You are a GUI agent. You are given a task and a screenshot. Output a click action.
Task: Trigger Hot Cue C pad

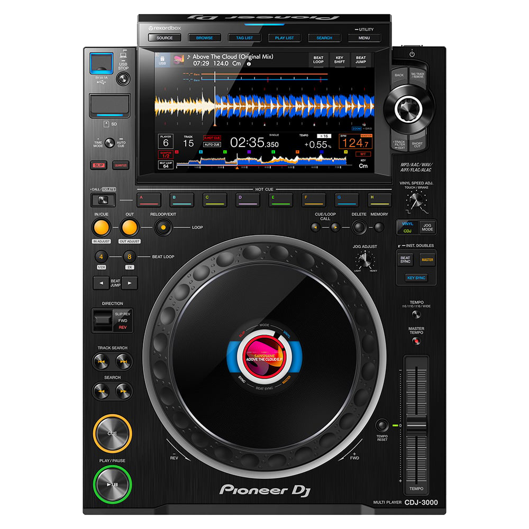pyautogui.click(x=215, y=200)
